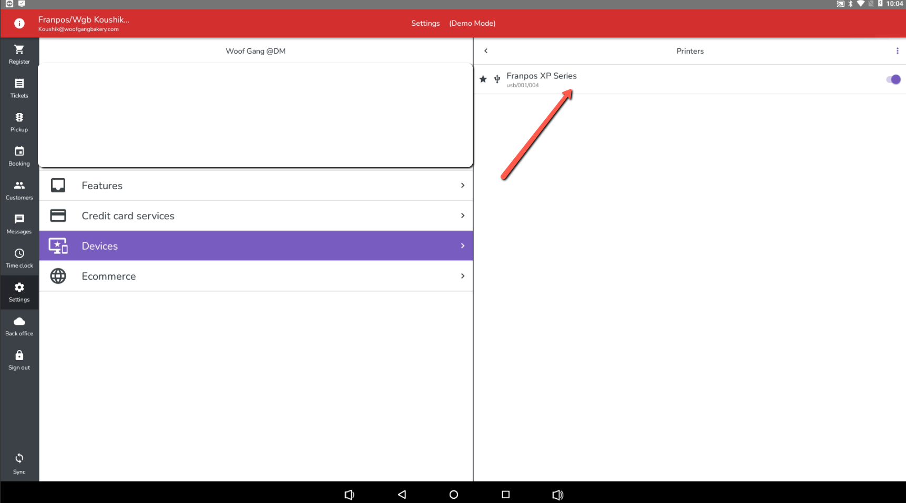Expand the Features chevron
The height and width of the screenshot is (503, 906).
tap(462, 186)
